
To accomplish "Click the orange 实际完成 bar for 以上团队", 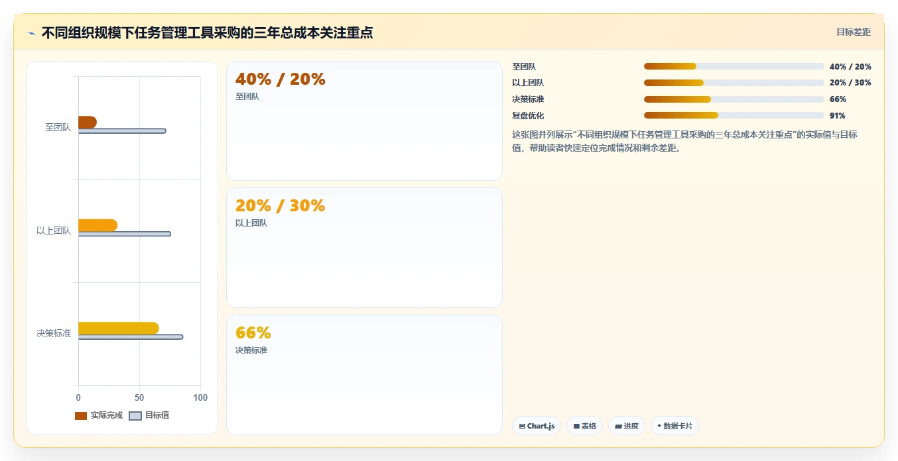I will click(97, 225).
